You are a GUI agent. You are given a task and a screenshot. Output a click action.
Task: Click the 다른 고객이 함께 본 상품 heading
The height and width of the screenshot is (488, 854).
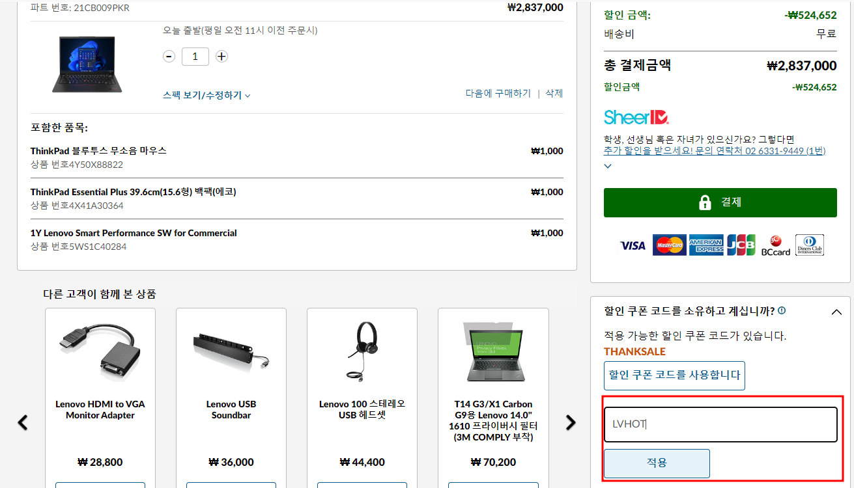pos(100,294)
